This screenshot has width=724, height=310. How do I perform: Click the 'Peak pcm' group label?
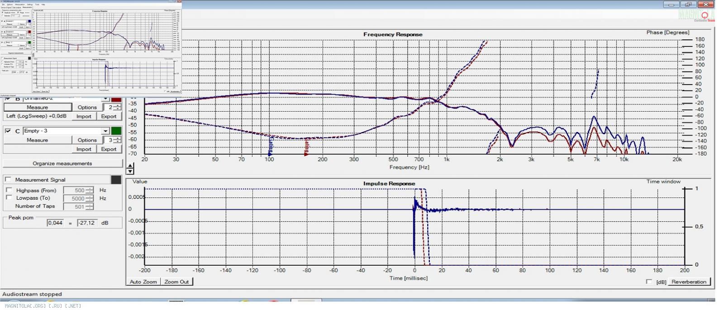(21, 217)
